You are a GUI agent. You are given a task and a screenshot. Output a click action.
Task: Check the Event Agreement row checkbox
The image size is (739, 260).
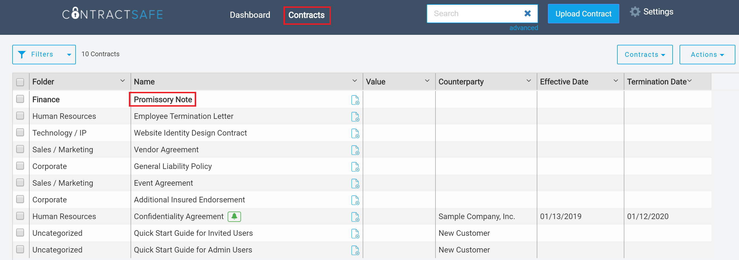click(x=20, y=182)
